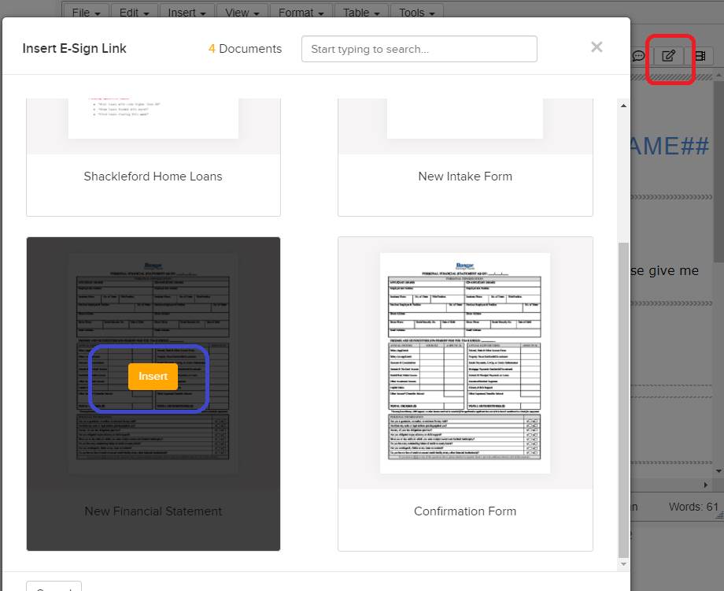
Task: Open the Tools menu in editor
Action: (x=416, y=13)
